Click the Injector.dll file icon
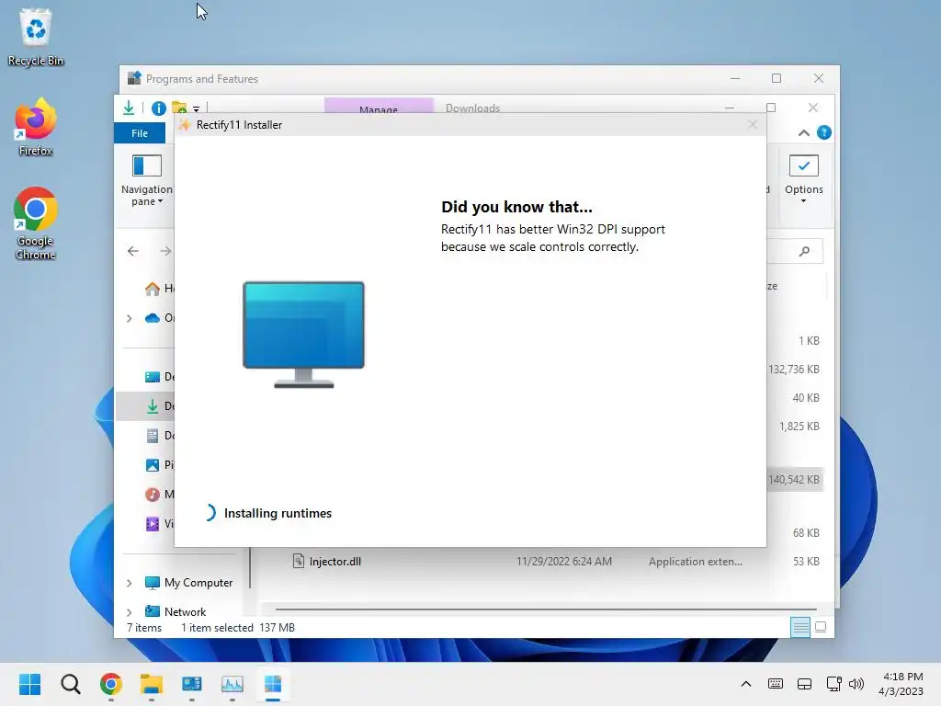 tap(299, 561)
